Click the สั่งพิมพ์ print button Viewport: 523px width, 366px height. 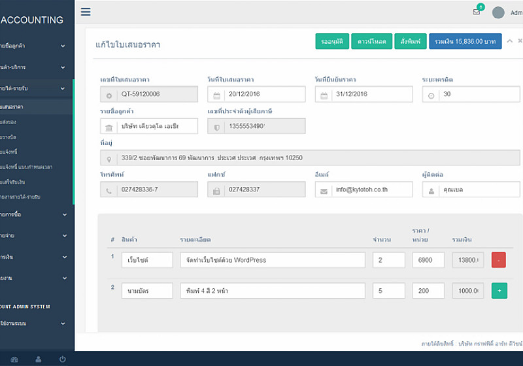411,42
